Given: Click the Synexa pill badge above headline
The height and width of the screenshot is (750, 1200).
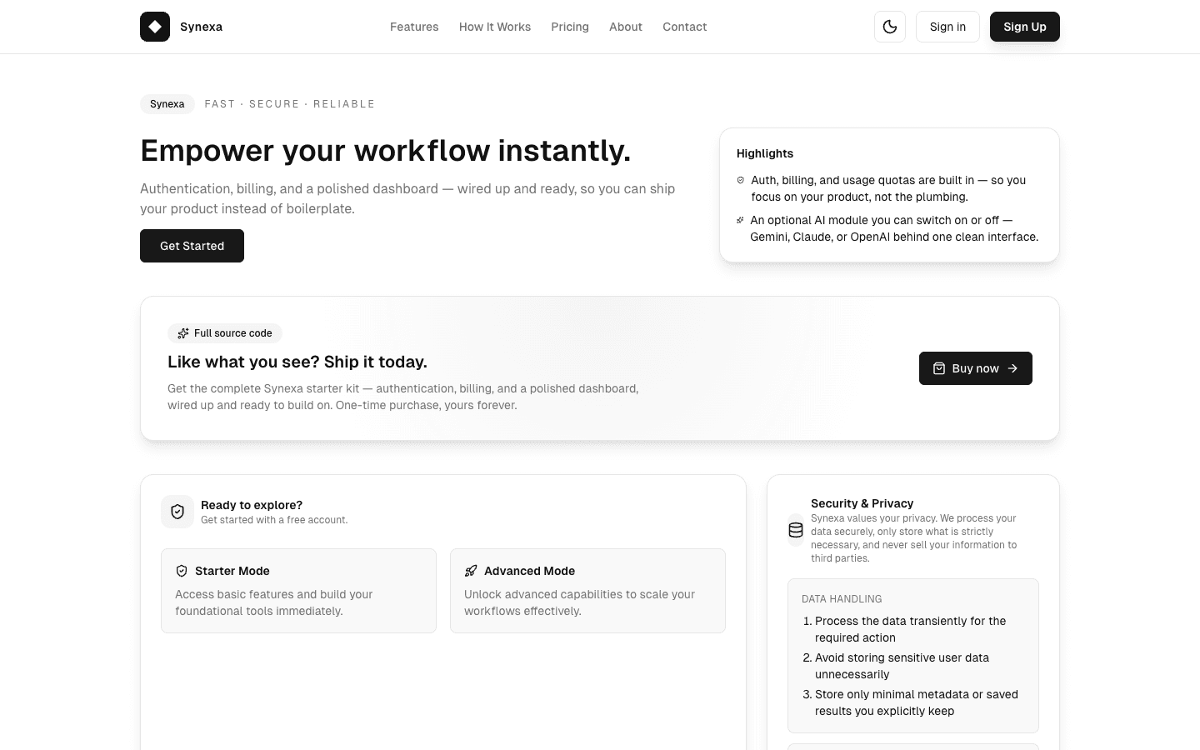Looking at the screenshot, I should 167,104.
